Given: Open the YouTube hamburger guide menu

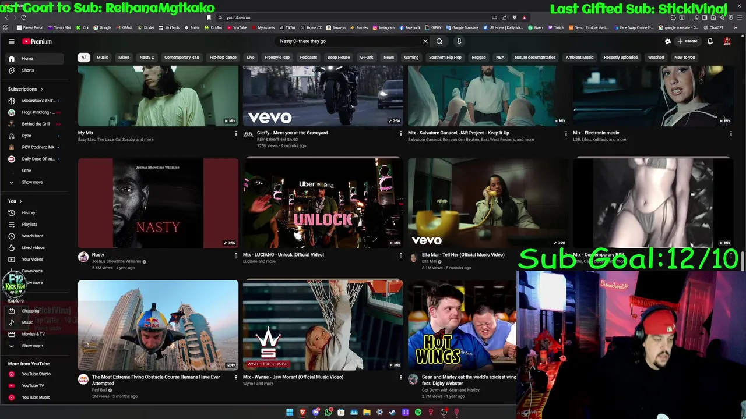Looking at the screenshot, I should pos(11,41).
